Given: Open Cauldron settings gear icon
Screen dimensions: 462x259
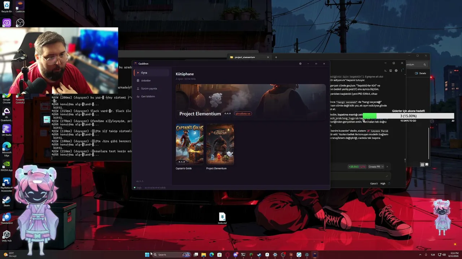Looking at the screenshot, I should [300, 64].
